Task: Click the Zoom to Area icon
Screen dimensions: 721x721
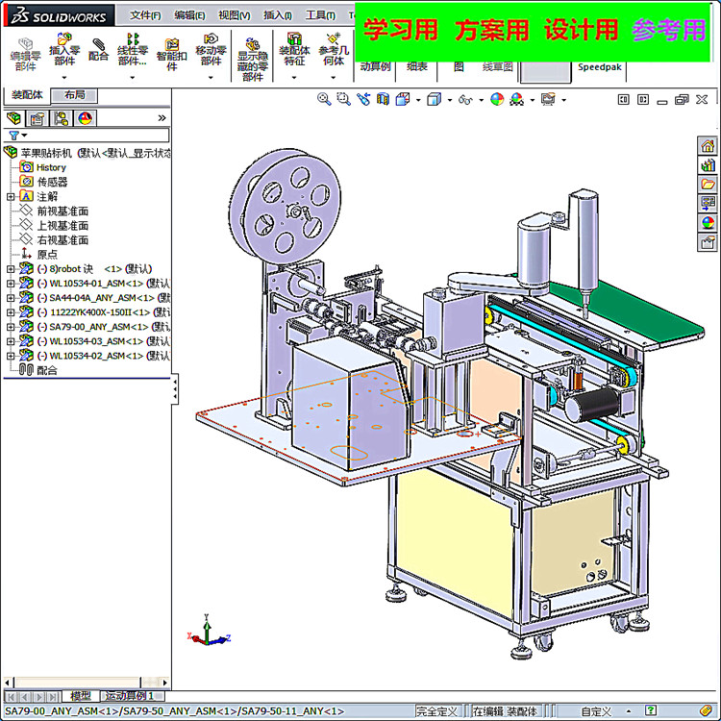Action: pos(343,99)
